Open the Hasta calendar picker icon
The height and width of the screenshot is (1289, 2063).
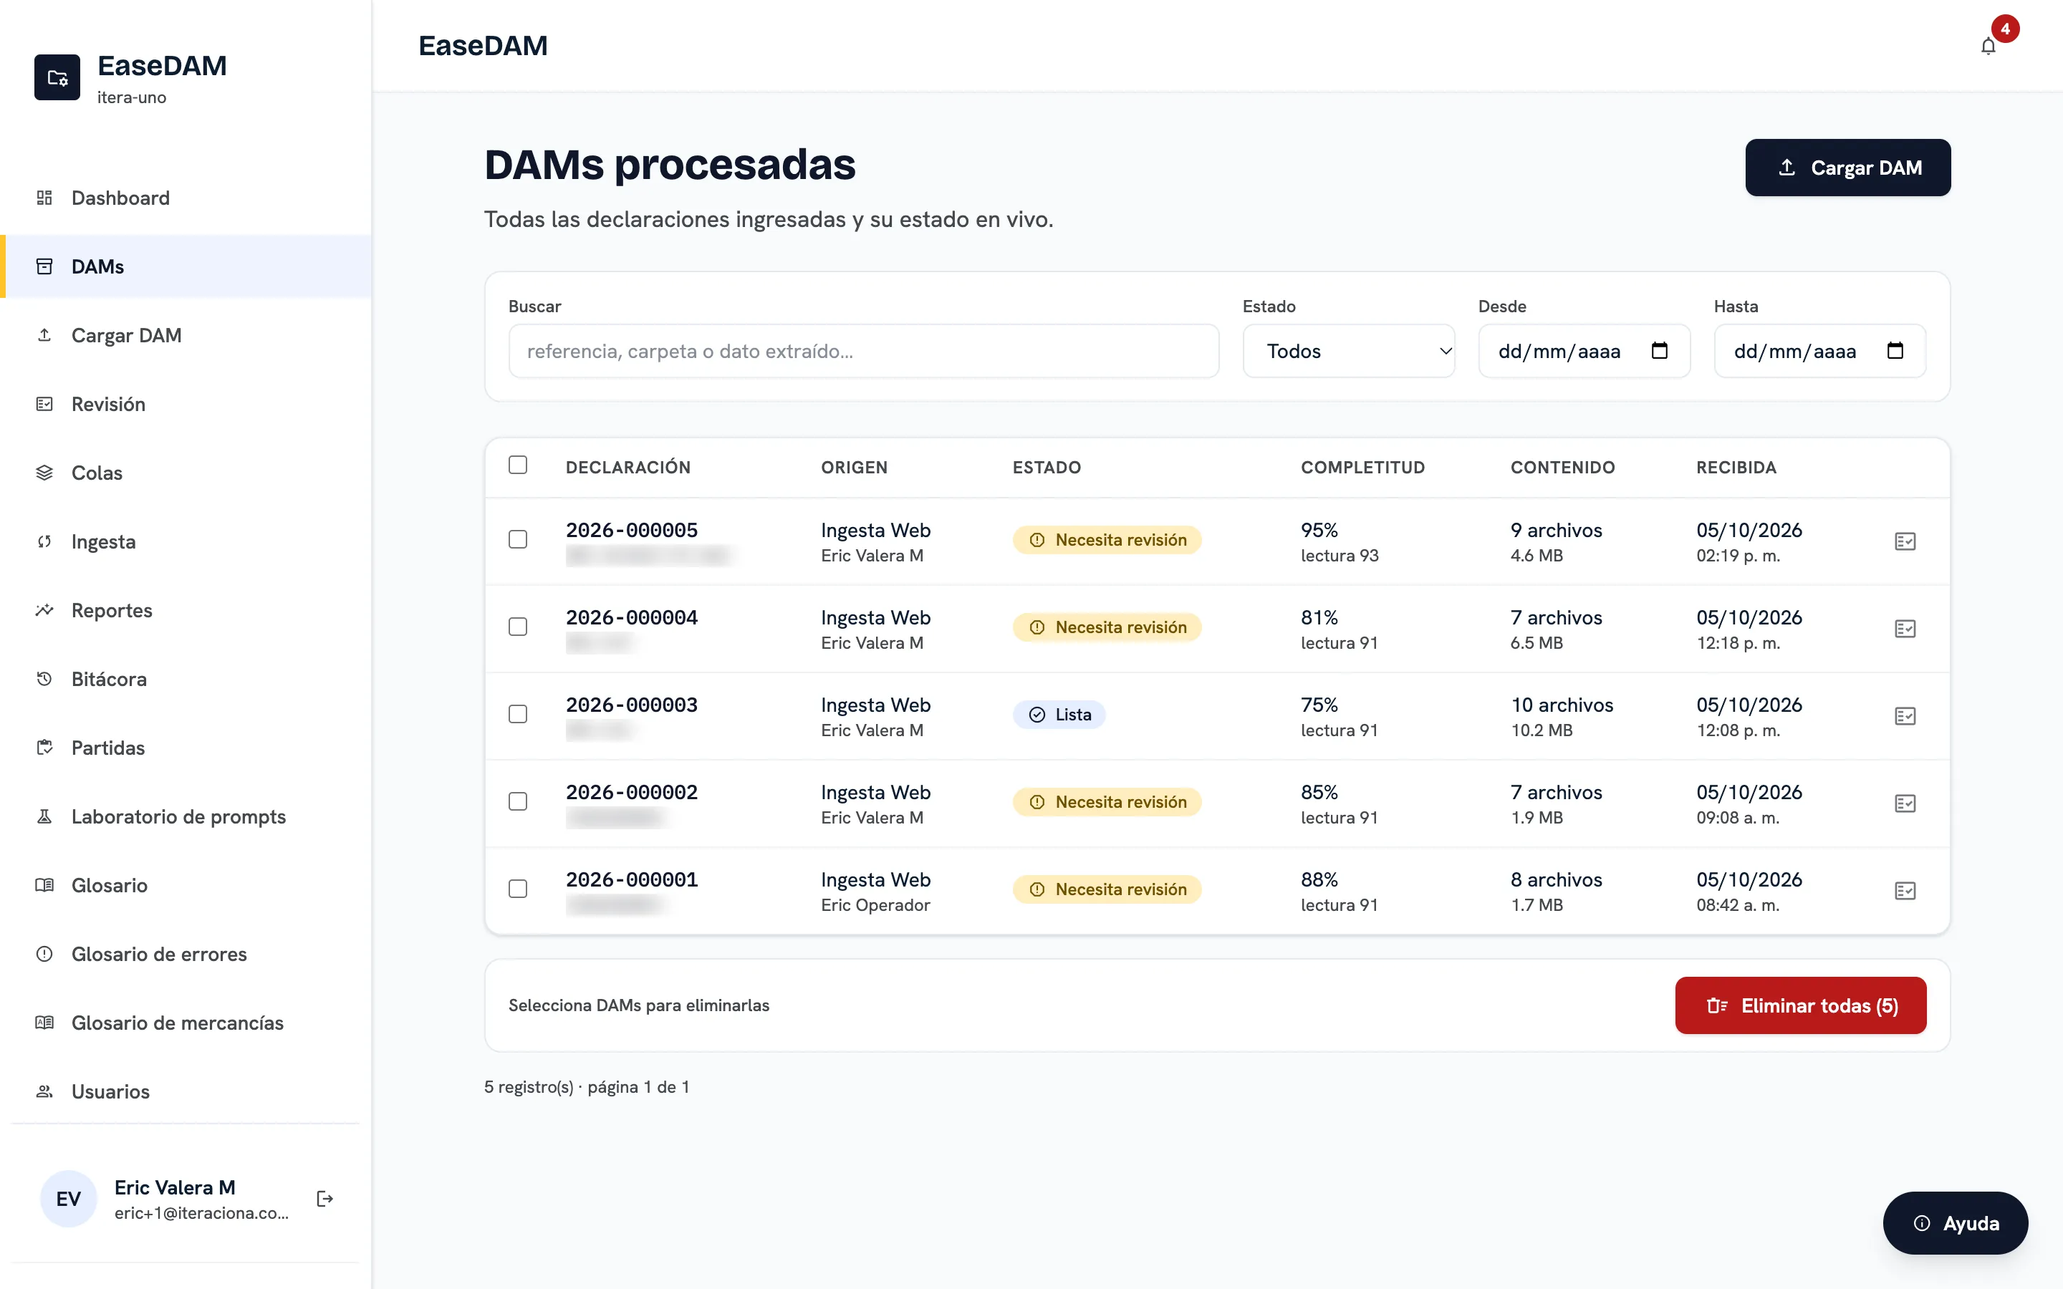1895,350
